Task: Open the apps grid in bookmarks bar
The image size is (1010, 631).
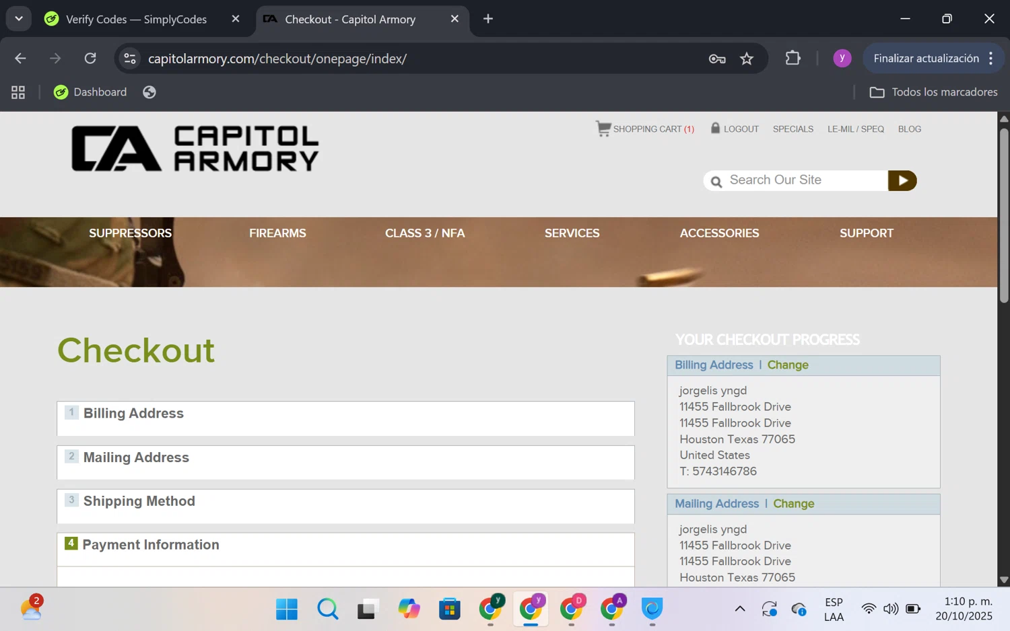Action: pos(18,92)
